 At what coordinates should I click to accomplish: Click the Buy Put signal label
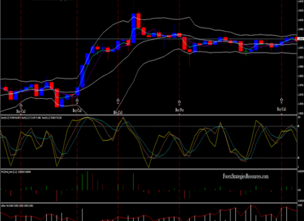point(179,110)
